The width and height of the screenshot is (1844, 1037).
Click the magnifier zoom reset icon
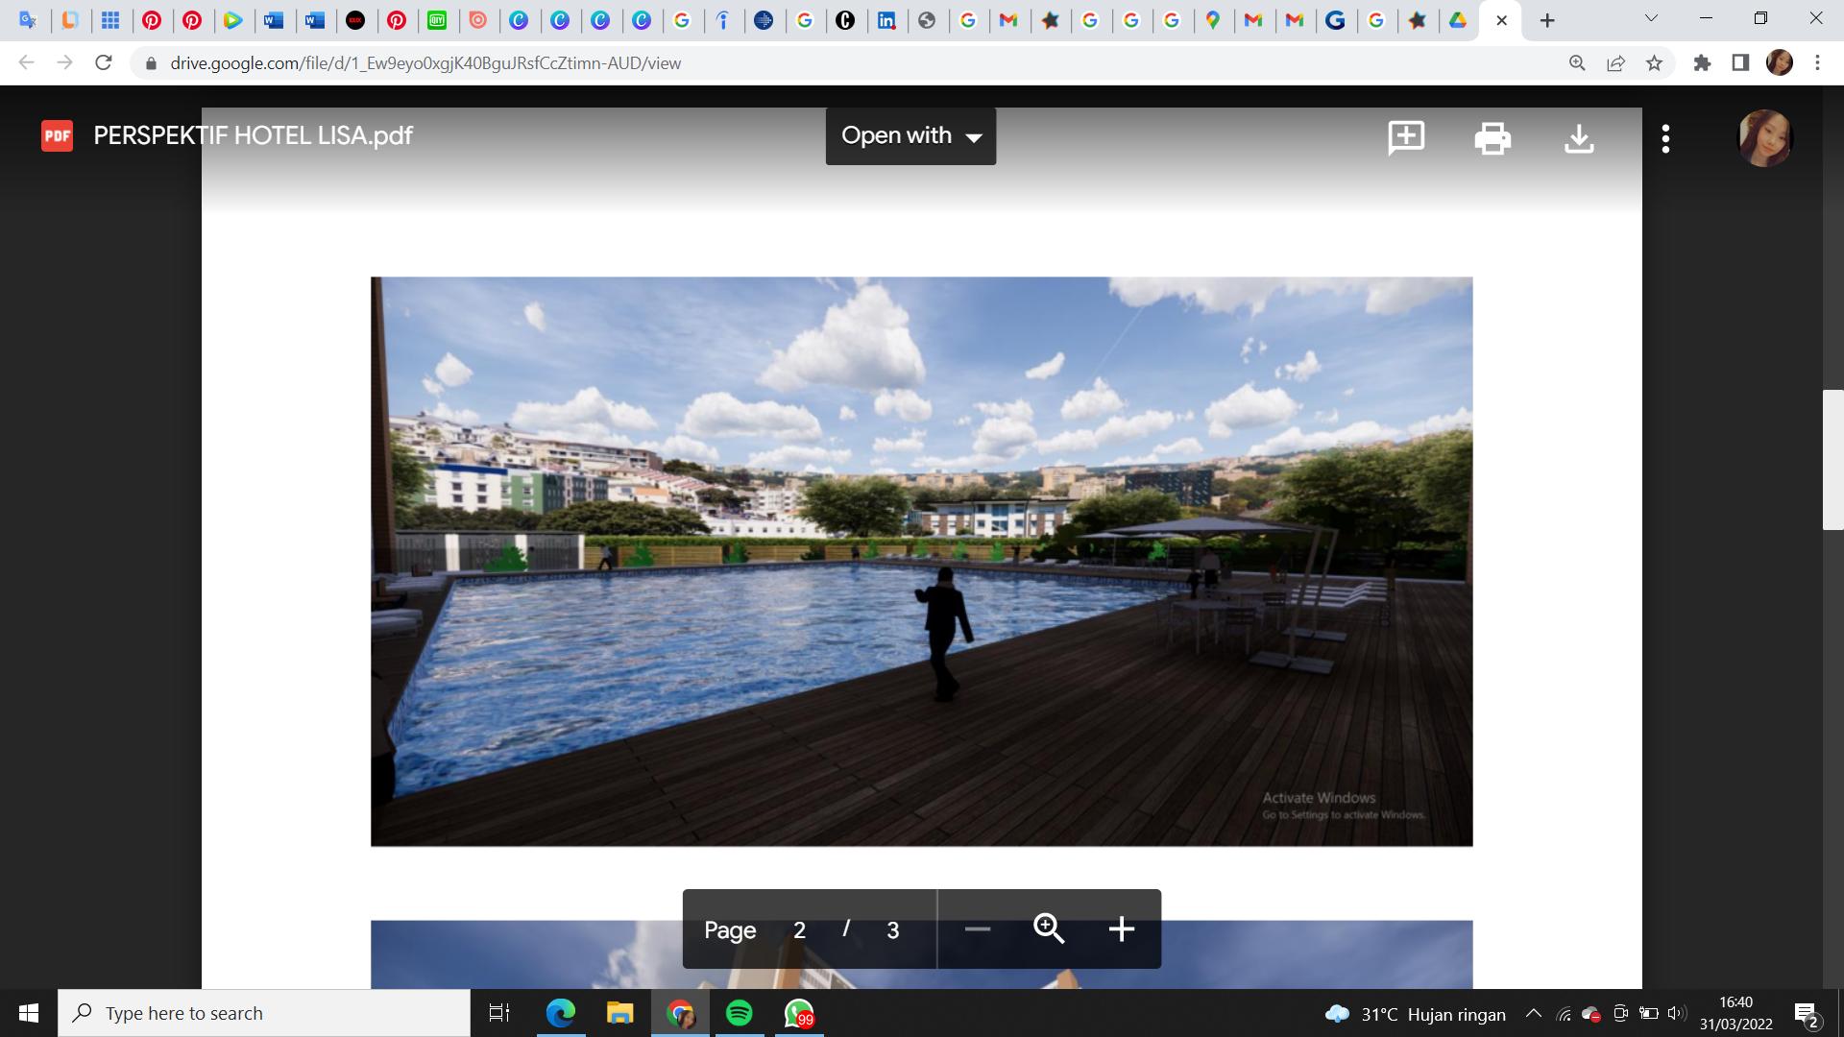click(x=1049, y=929)
